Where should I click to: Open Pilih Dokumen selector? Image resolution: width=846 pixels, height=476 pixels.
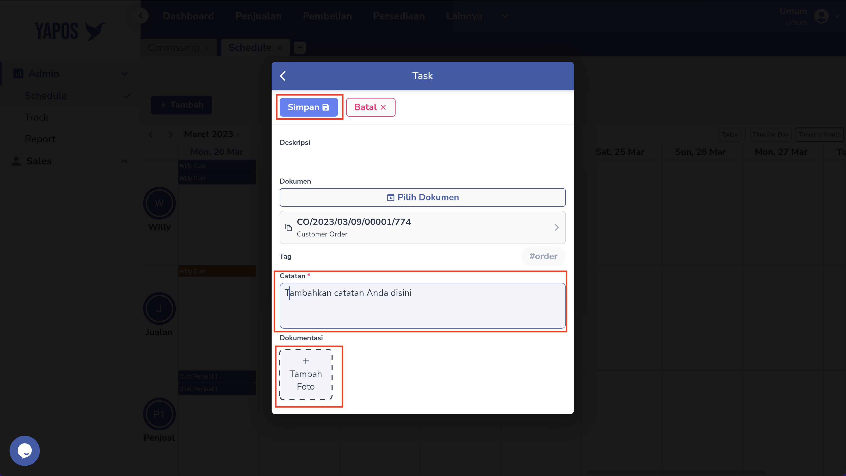pos(422,197)
